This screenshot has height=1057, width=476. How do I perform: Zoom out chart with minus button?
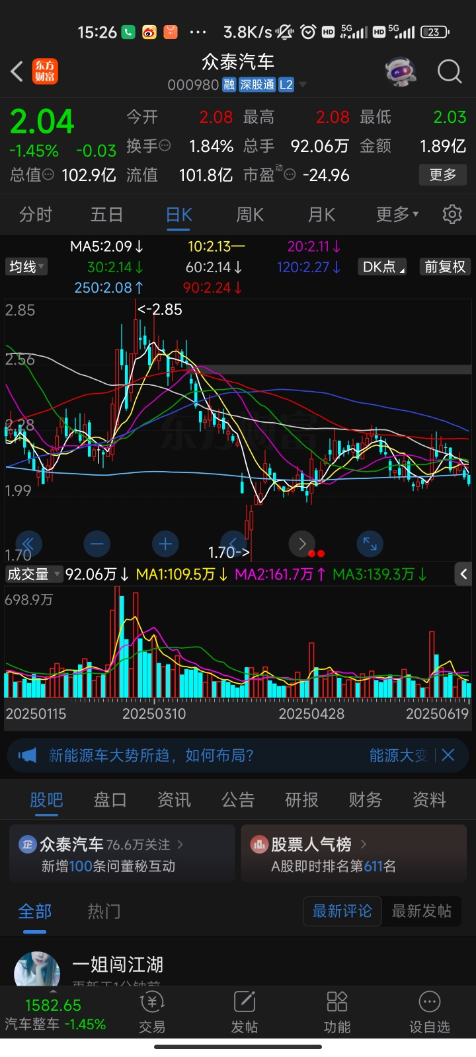tap(97, 544)
